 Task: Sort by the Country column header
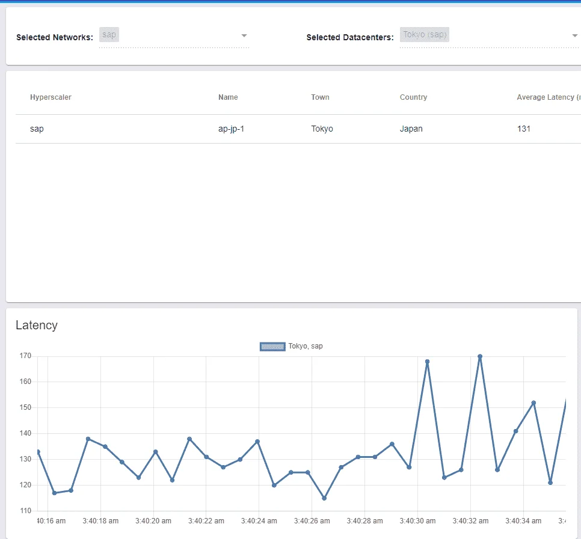click(x=413, y=97)
